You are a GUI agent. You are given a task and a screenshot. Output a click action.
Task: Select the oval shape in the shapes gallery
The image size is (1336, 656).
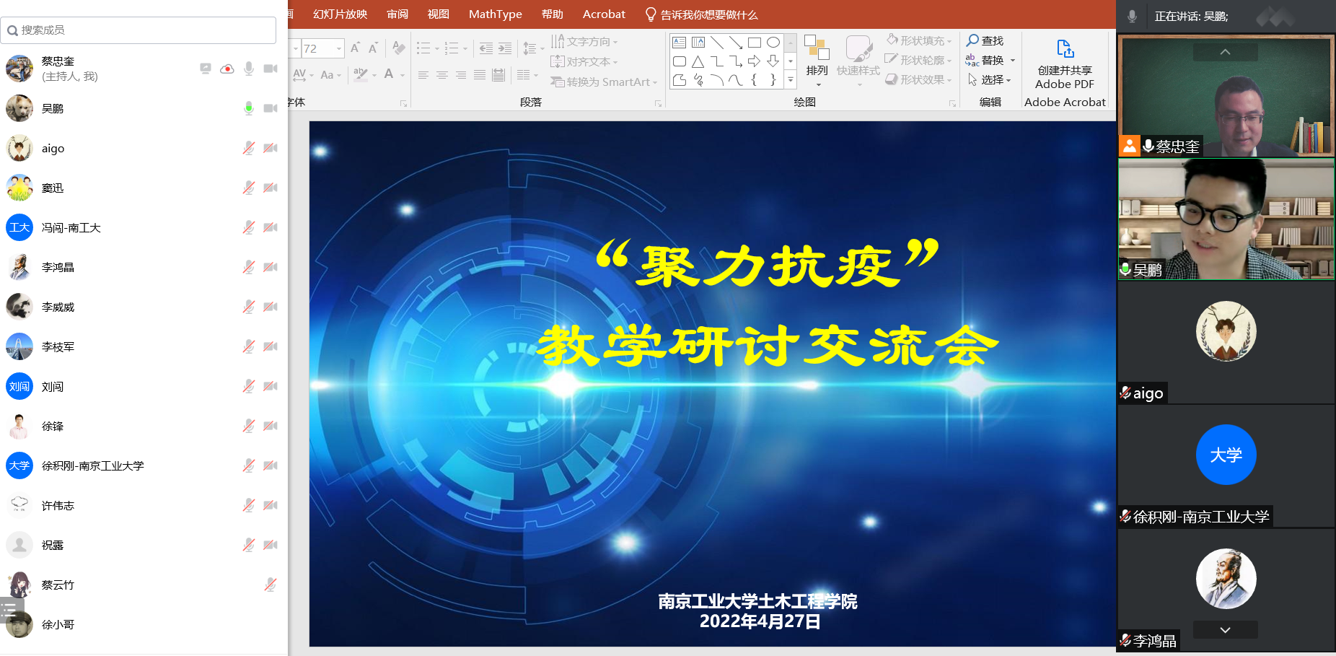click(x=773, y=43)
